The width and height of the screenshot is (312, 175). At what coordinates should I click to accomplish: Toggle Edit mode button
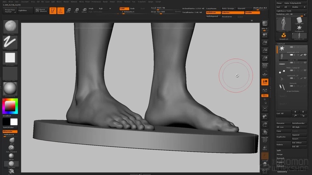tap(53, 11)
